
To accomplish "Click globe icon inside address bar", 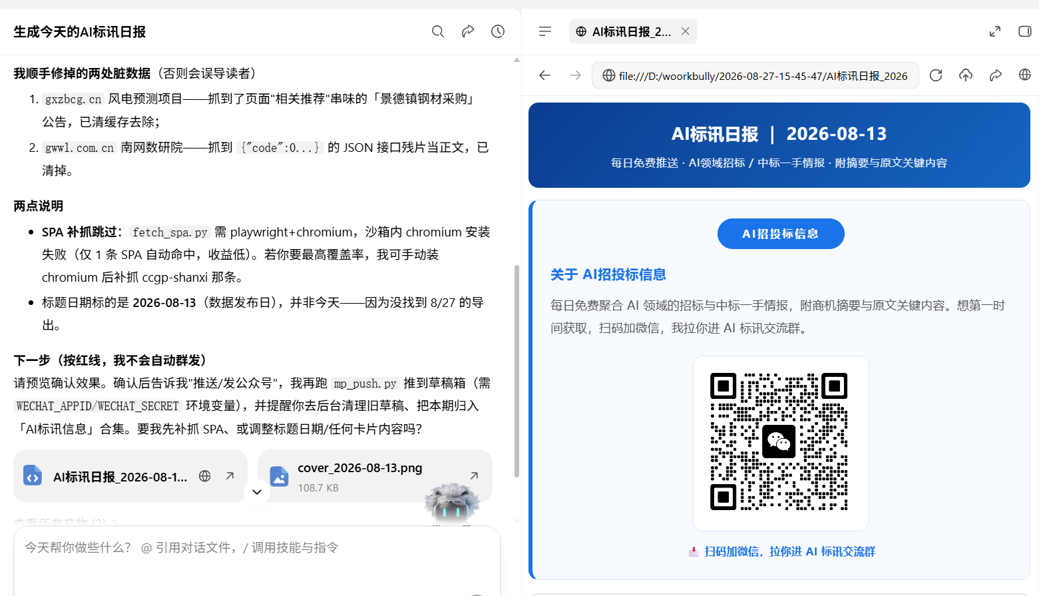I will tap(609, 76).
